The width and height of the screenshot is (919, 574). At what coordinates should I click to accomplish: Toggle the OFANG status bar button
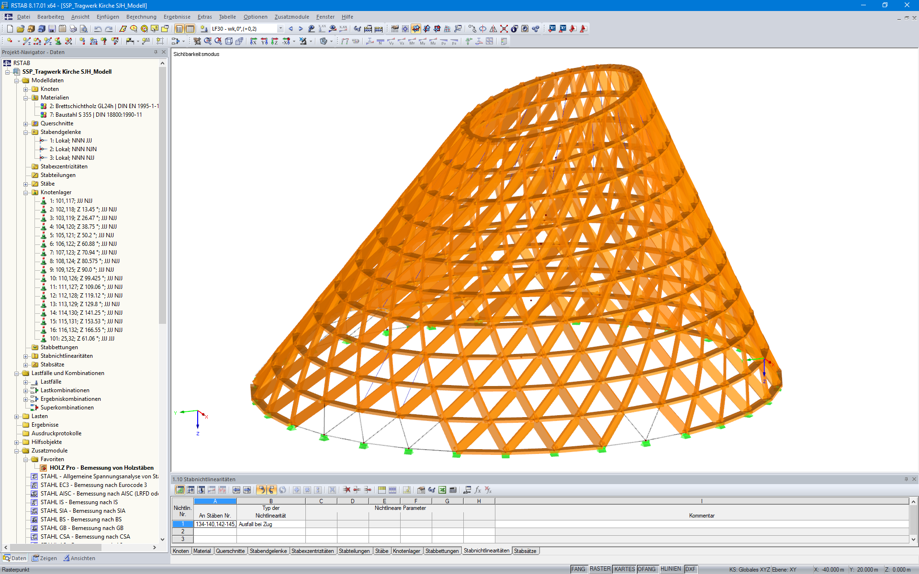[x=647, y=569]
